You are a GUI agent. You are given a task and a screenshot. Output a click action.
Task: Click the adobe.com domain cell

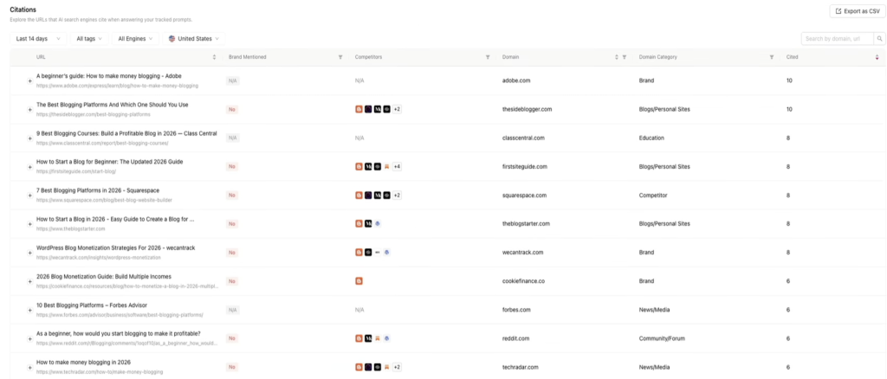click(x=516, y=80)
